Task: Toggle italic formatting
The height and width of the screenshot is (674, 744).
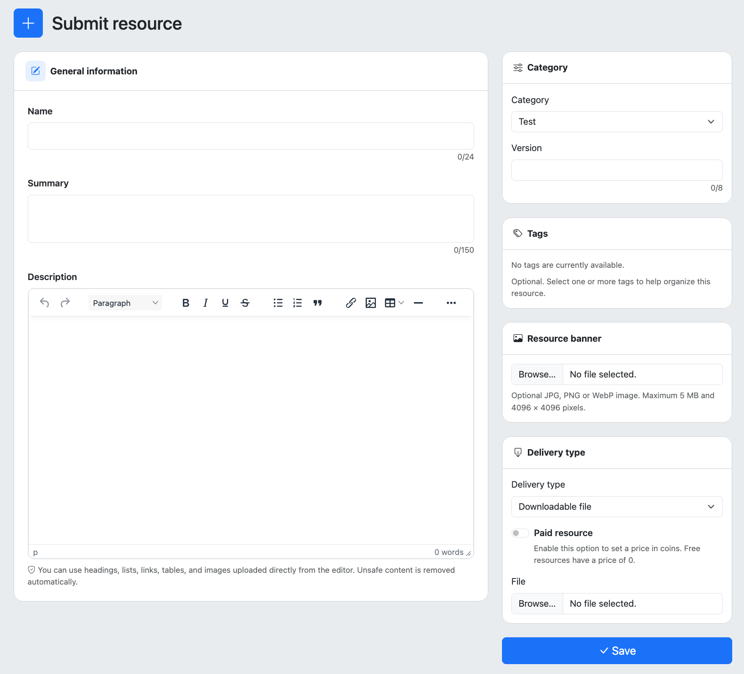Action: [205, 303]
